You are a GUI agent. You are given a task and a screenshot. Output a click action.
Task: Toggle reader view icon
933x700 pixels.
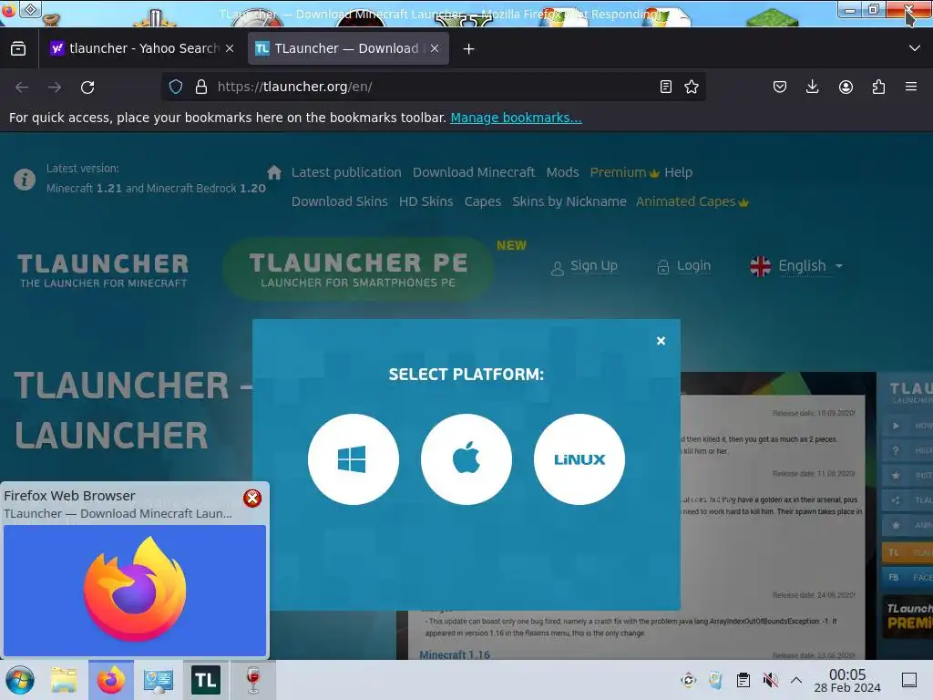click(666, 87)
